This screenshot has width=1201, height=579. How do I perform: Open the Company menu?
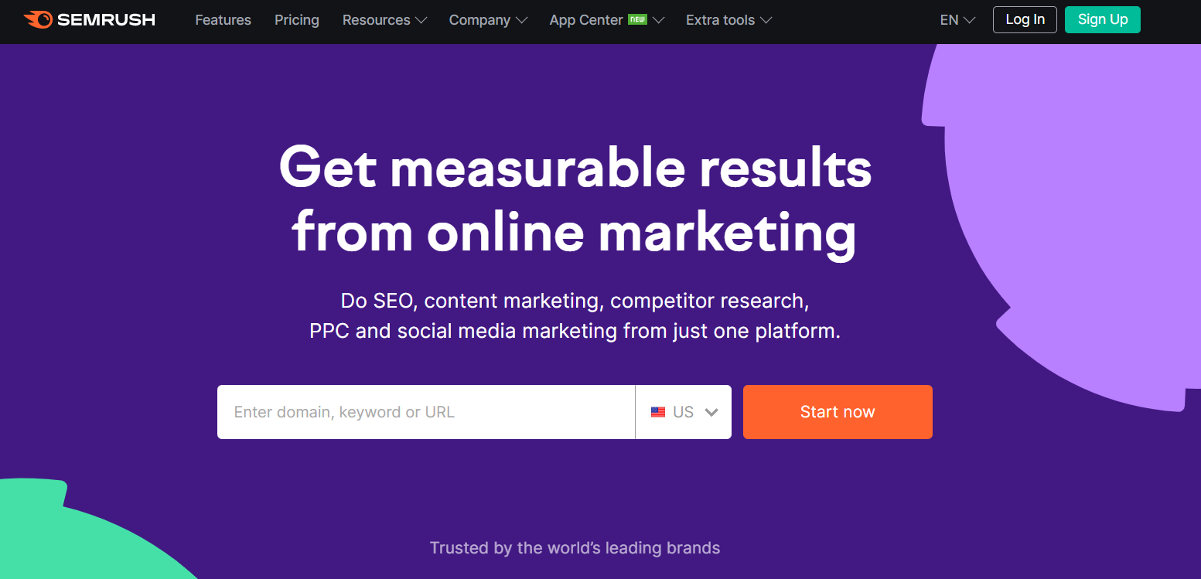tap(488, 20)
